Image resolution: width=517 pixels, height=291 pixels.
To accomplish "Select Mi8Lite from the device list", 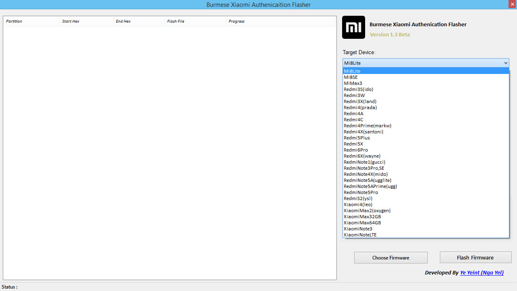I will coord(426,71).
